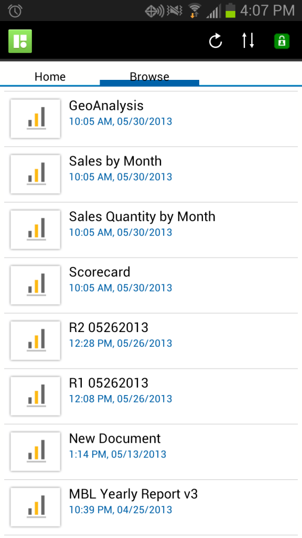This screenshot has height=538, width=302.
Task: Click the MBL Yearly Report chart thumbnail
Action: coord(36,507)
